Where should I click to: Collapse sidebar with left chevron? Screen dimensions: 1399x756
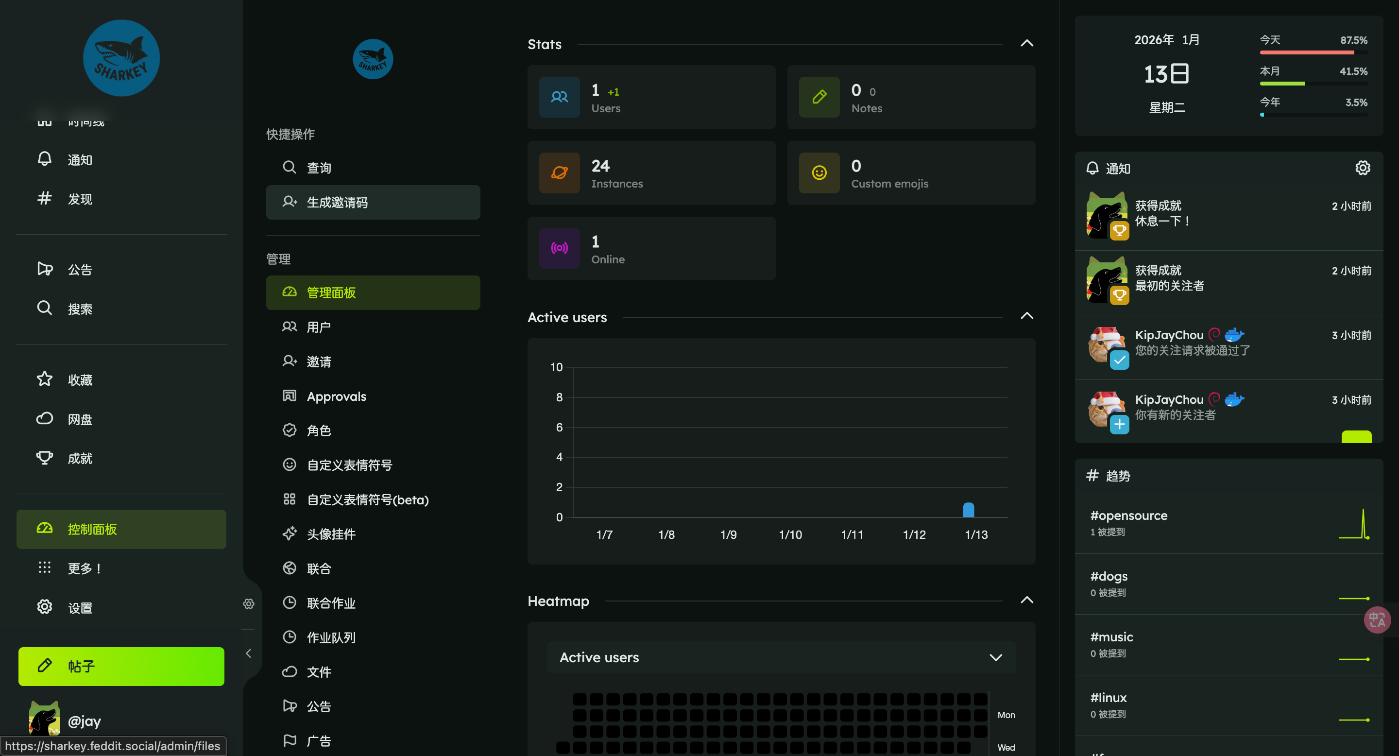click(x=249, y=653)
